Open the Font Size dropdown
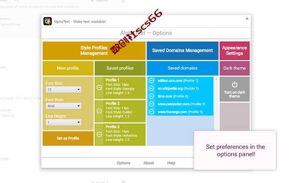Image resolution: width=293 pixels, height=183 pixels. (x=63, y=90)
